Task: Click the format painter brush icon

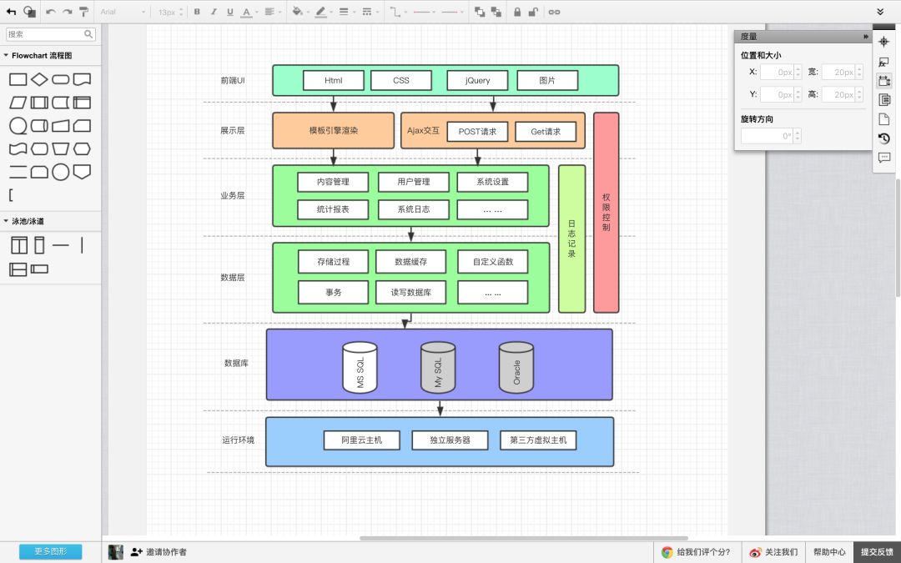Action: 84,12
